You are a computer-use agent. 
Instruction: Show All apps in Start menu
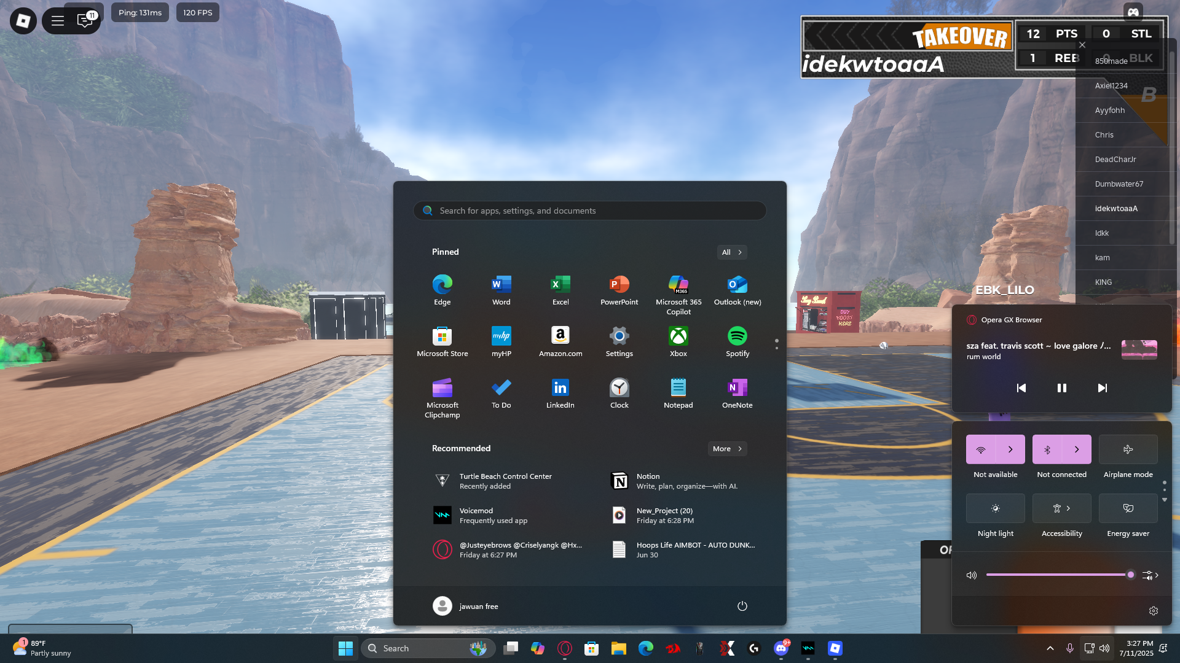pos(732,252)
